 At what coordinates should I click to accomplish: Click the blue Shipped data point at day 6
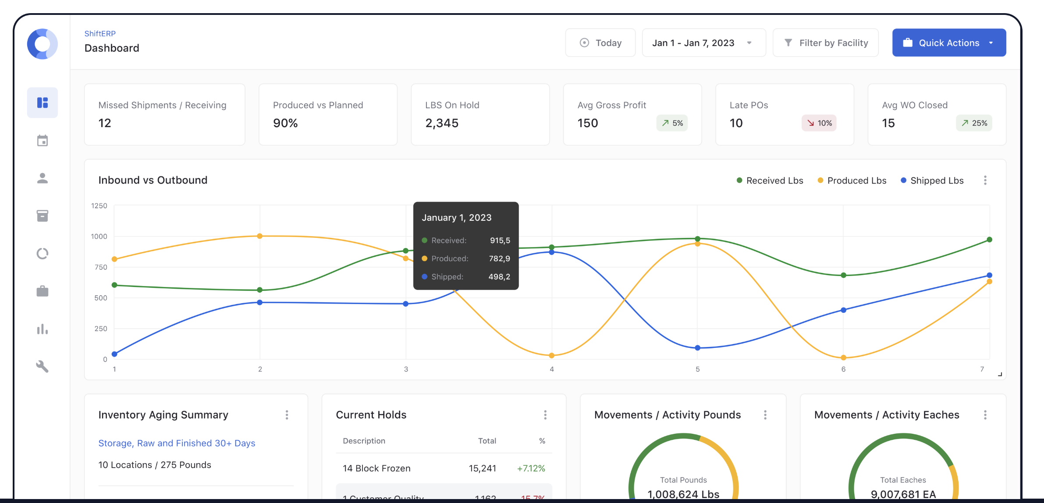[843, 310]
